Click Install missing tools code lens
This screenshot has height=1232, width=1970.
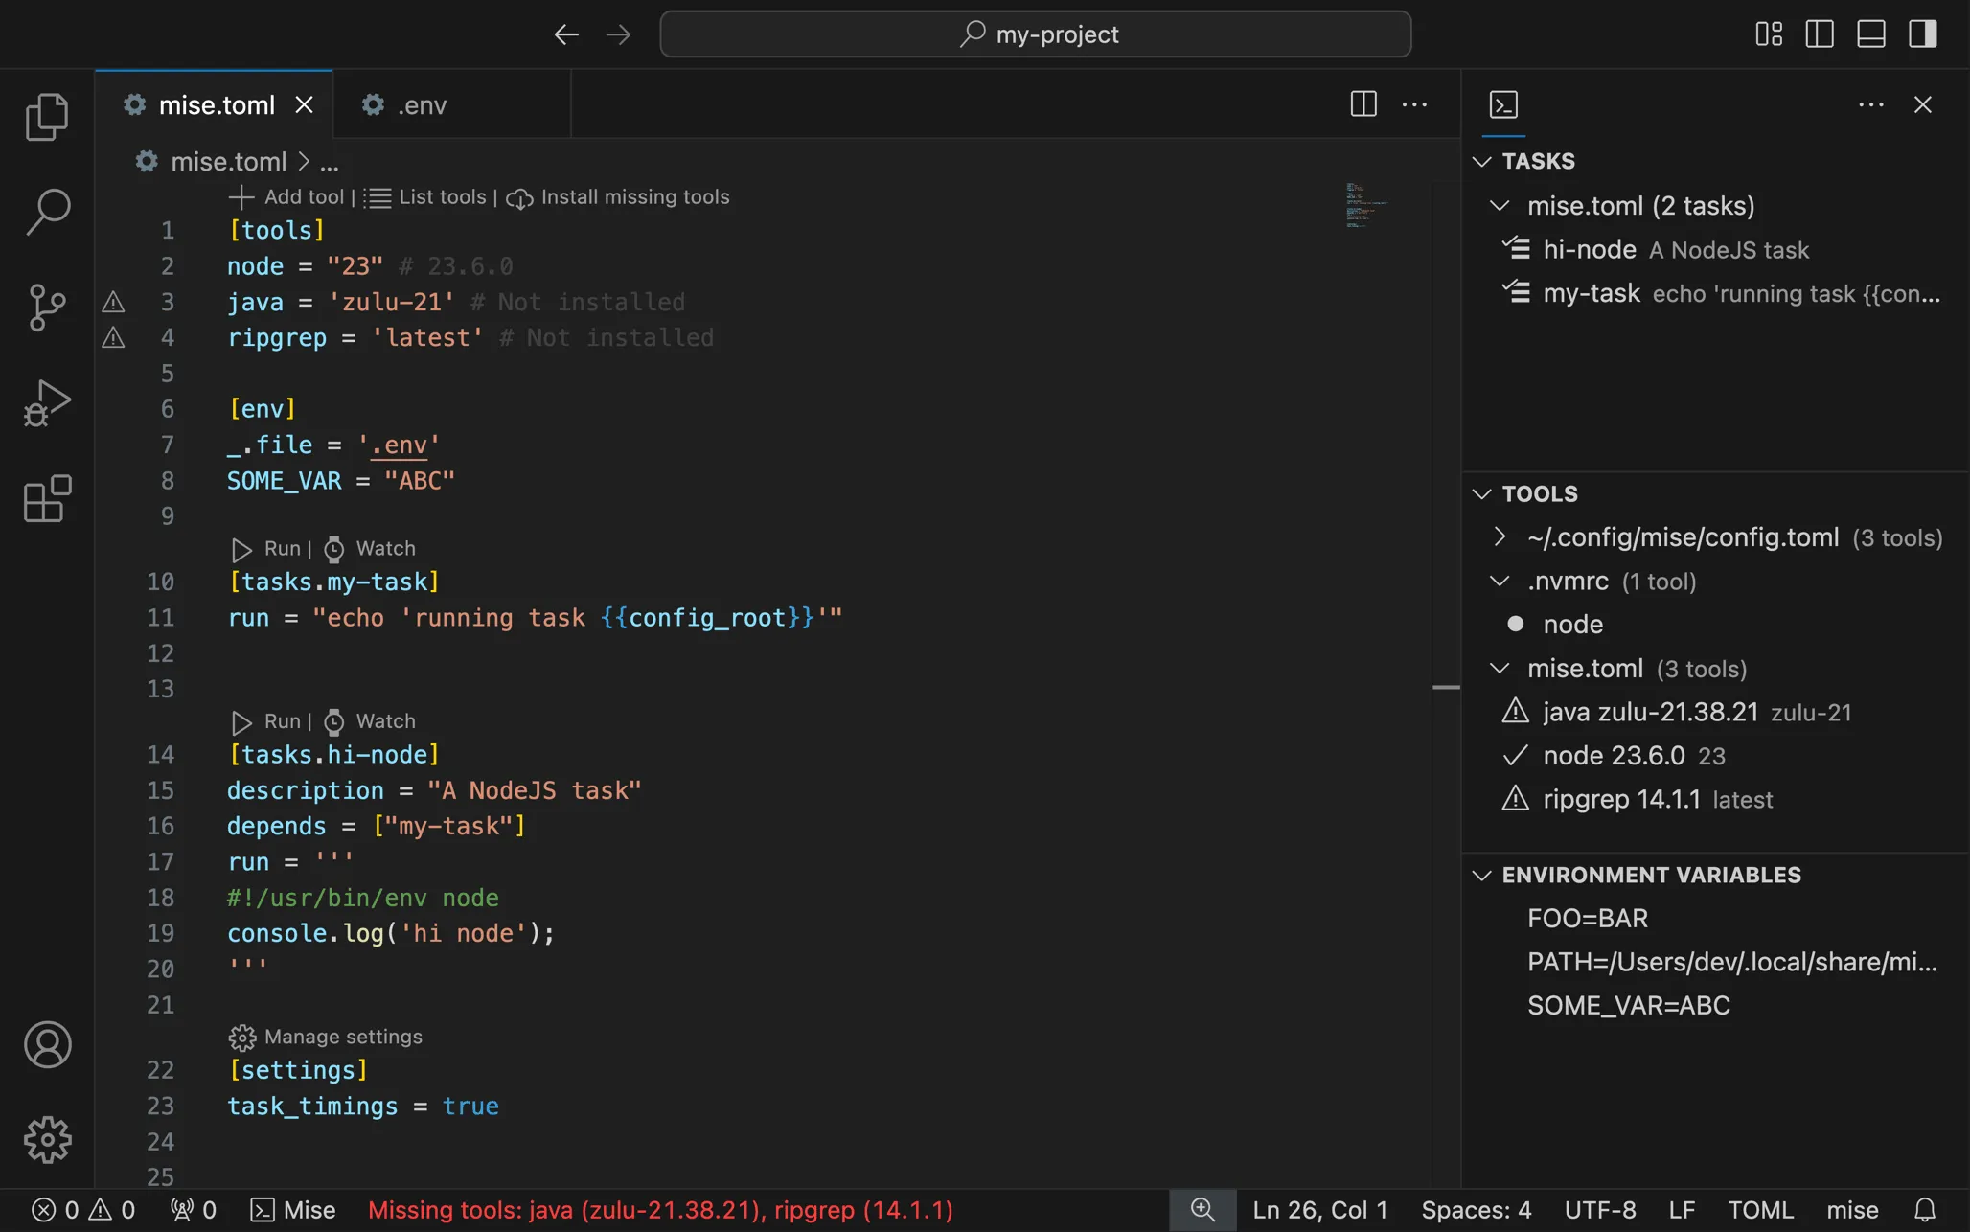(x=634, y=197)
